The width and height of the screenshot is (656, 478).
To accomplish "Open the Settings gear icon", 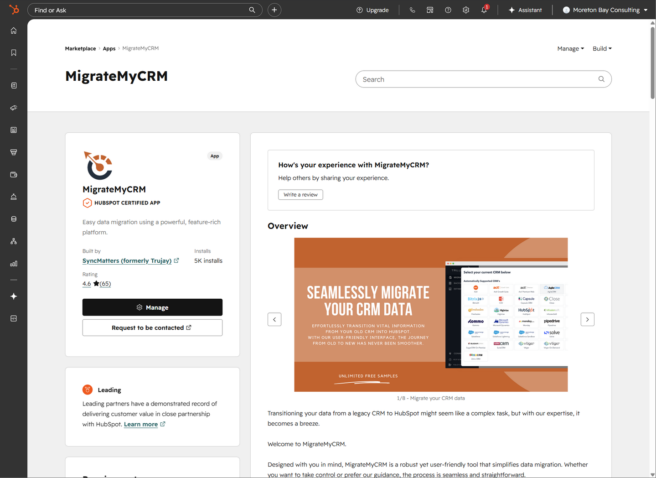I will (x=466, y=10).
